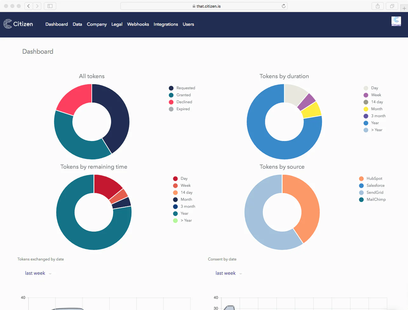The width and height of the screenshot is (408, 310).
Task: Open a new tab with plus button
Action: point(404,8)
